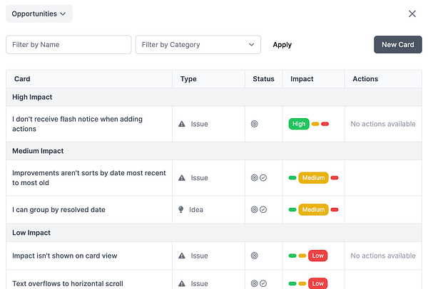This screenshot has height=289, width=428.
Task: Collapse the Medium Impact group header
Action: pyautogui.click(x=38, y=151)
